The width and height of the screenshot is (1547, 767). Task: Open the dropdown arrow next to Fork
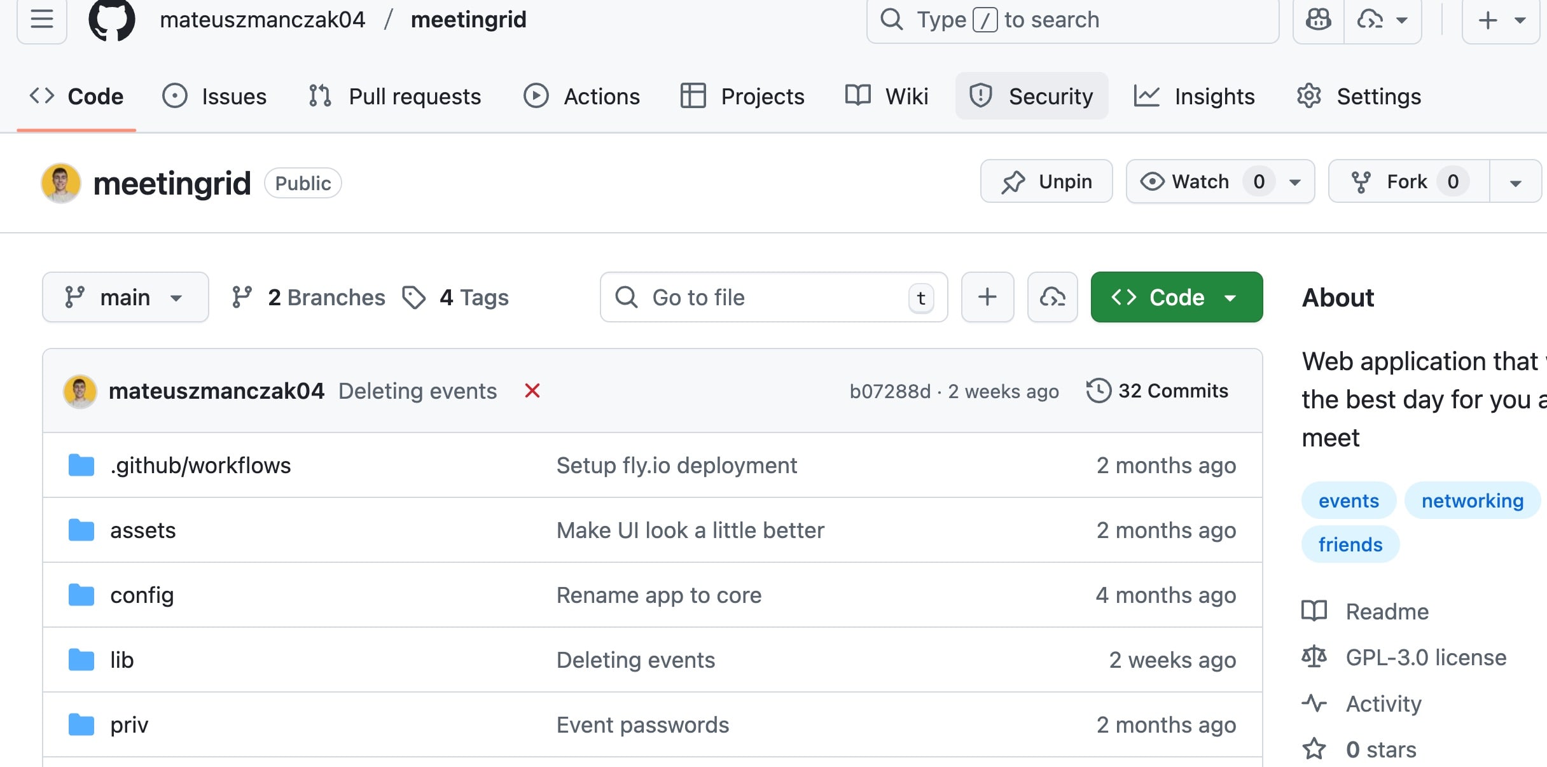pos(1515,183)
